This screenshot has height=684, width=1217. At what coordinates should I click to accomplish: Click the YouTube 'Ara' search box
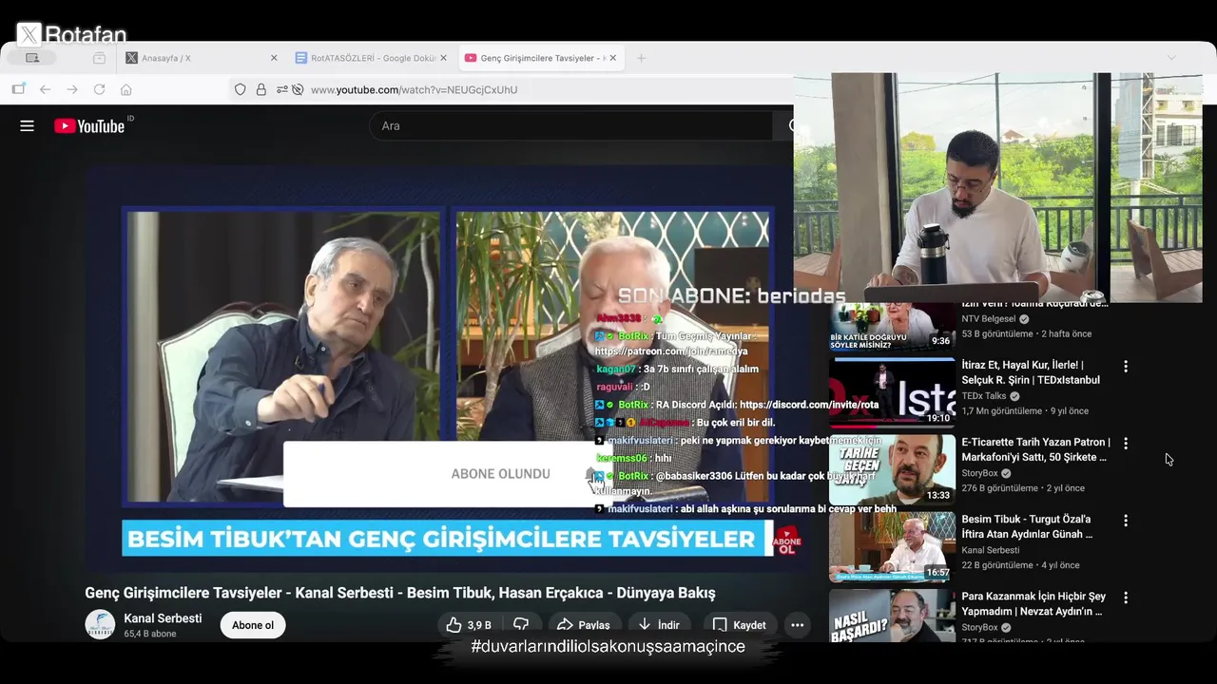click(570, 125)
